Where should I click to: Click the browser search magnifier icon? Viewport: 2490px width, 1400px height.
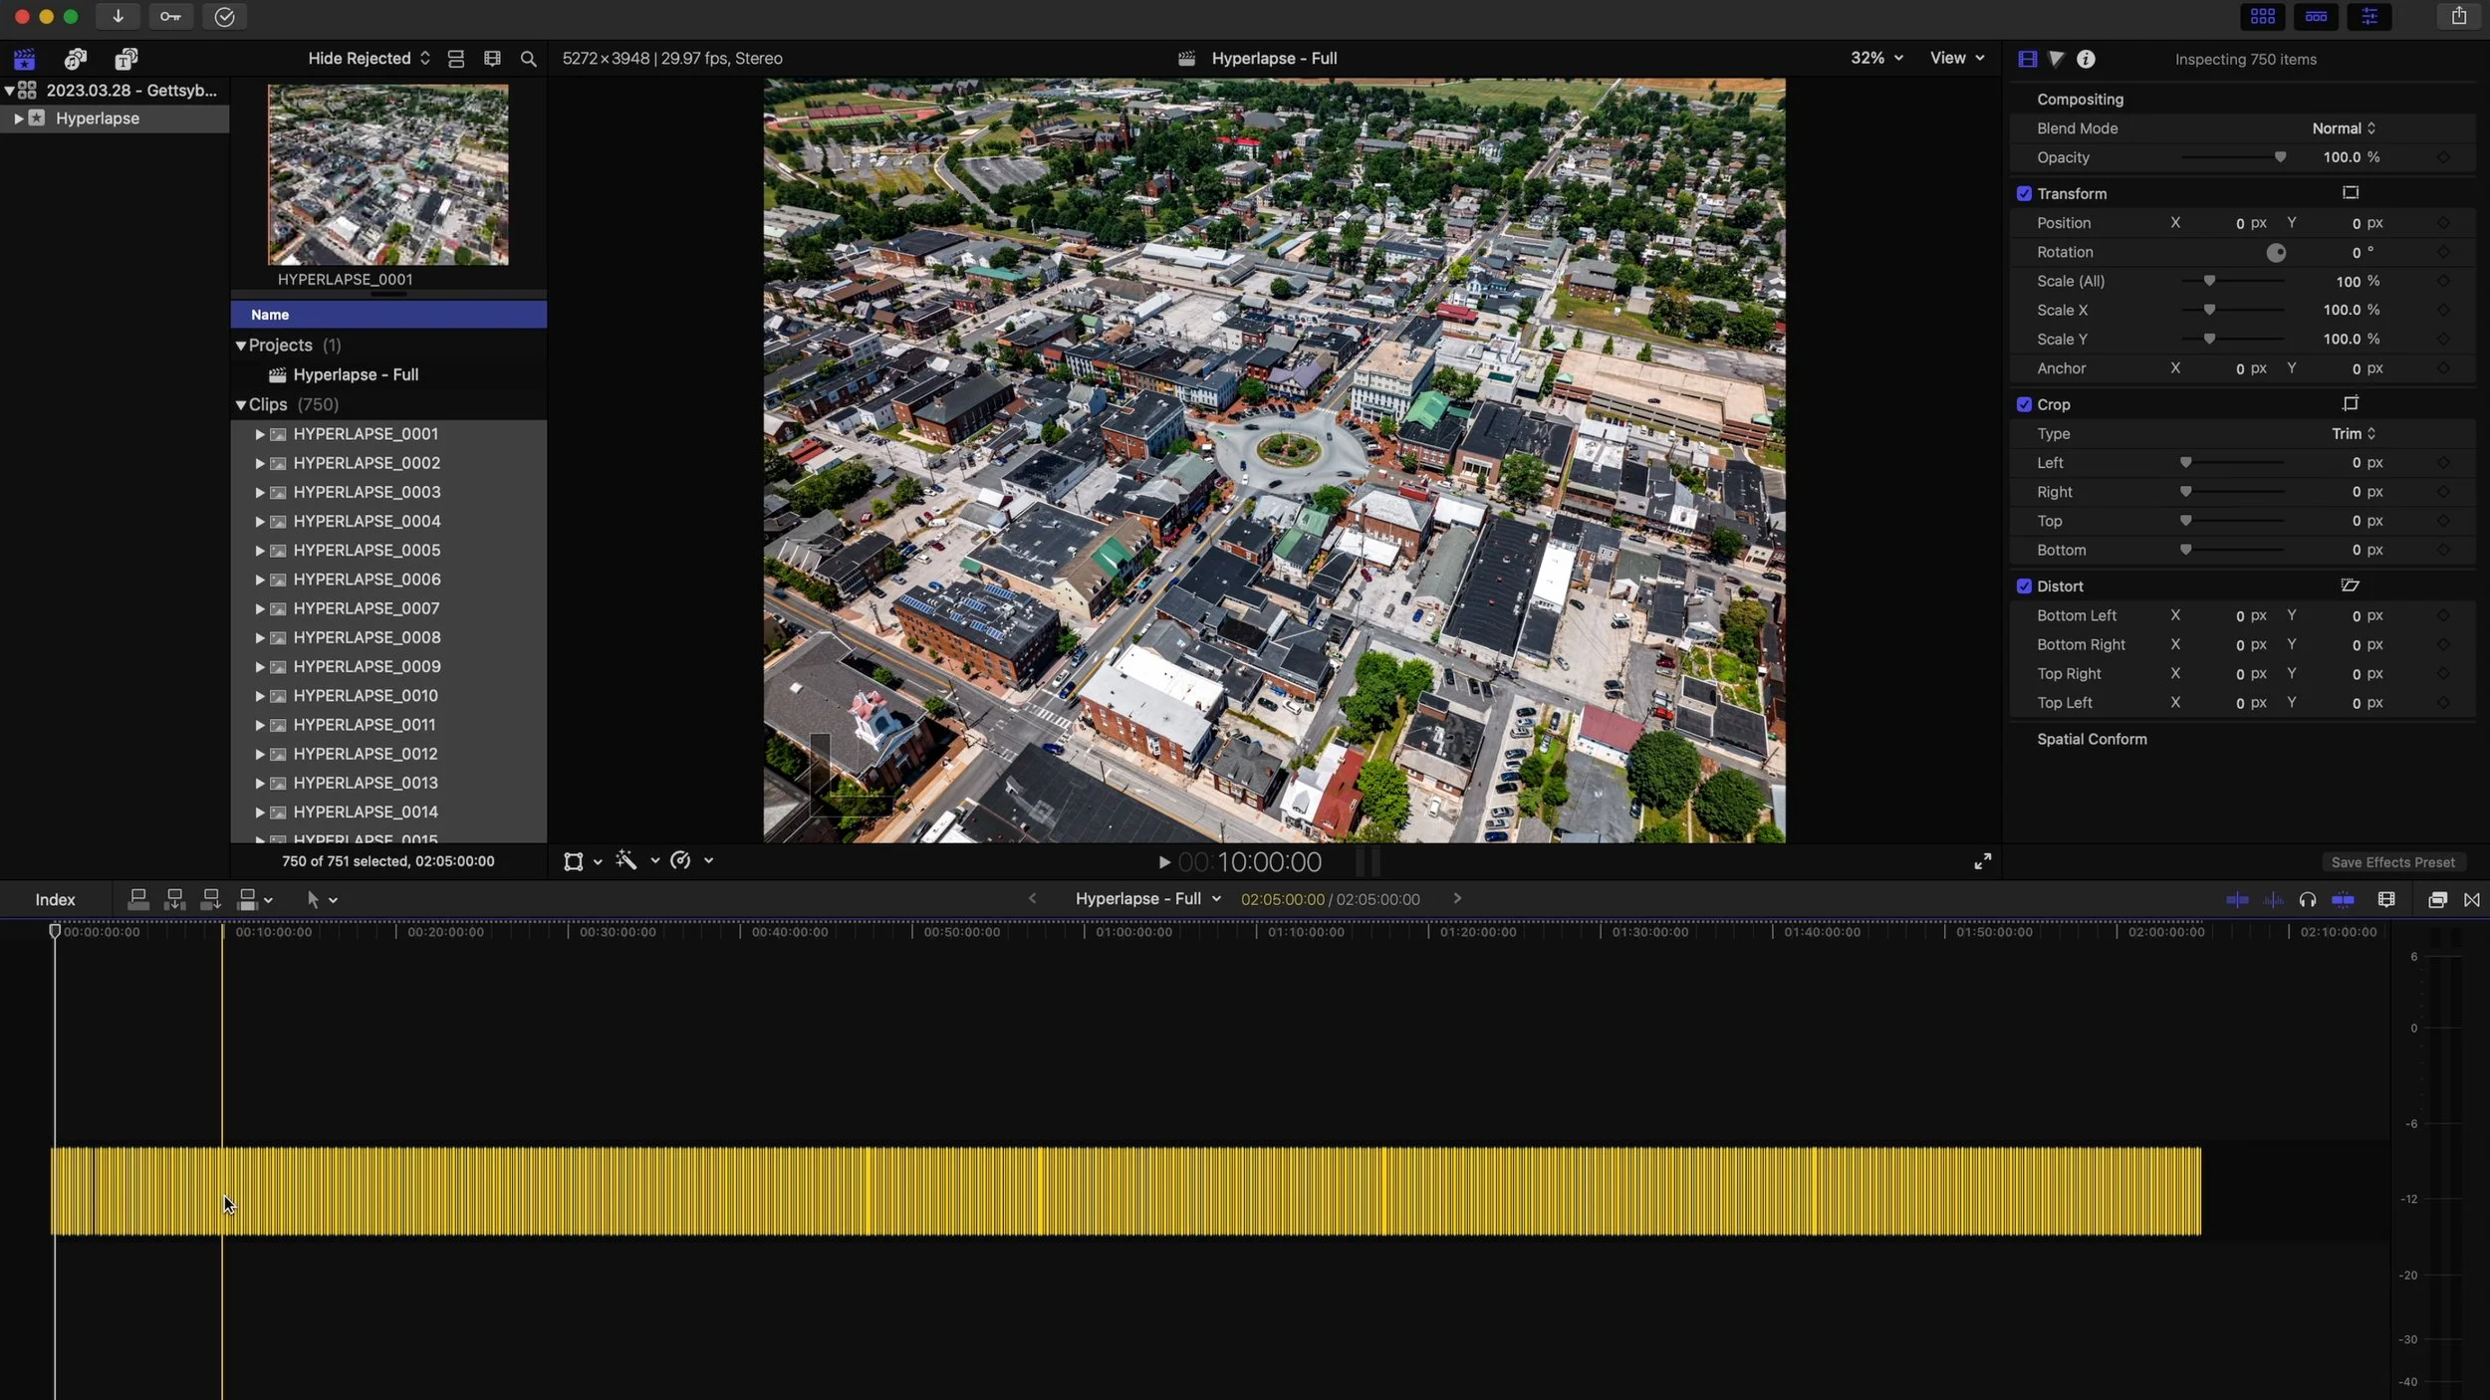[x=529, y=59]
